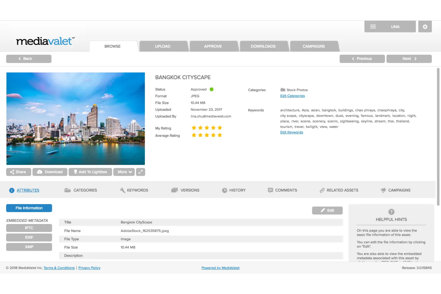The height and width of the screenshot is (294, 441).
Task: Select the Comments section tab
Action: tap(286, 190)
